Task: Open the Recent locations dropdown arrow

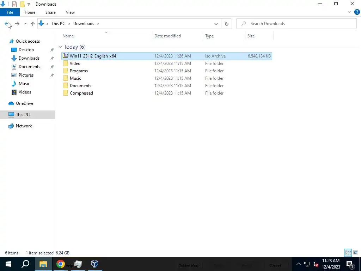Action: pyautogui.click(x=25, y=24)
